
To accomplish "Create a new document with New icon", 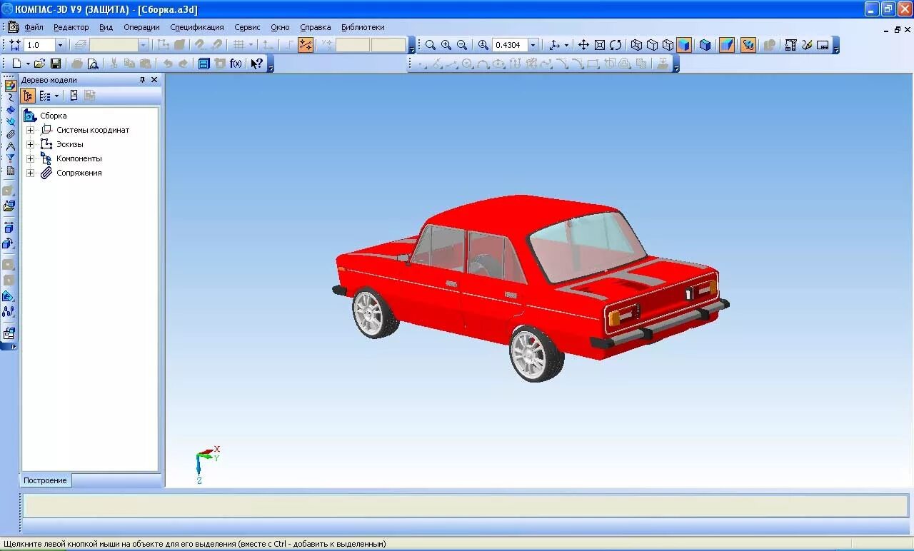I will [x=16, y=64].
